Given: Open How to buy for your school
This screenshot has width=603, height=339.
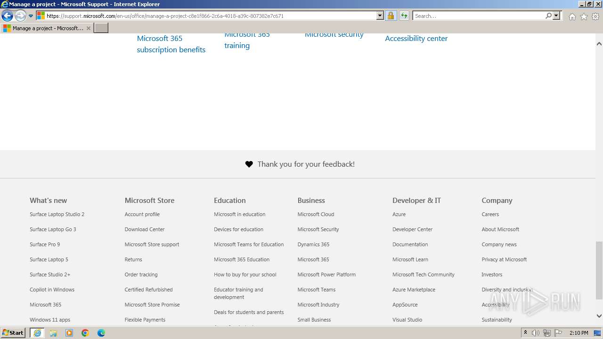Looking at the screenshot, I should click(245, 274).
